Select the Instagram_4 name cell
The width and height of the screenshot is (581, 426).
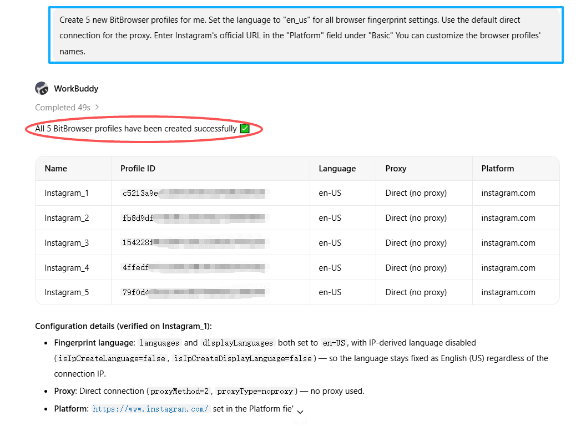coord(67,268)
